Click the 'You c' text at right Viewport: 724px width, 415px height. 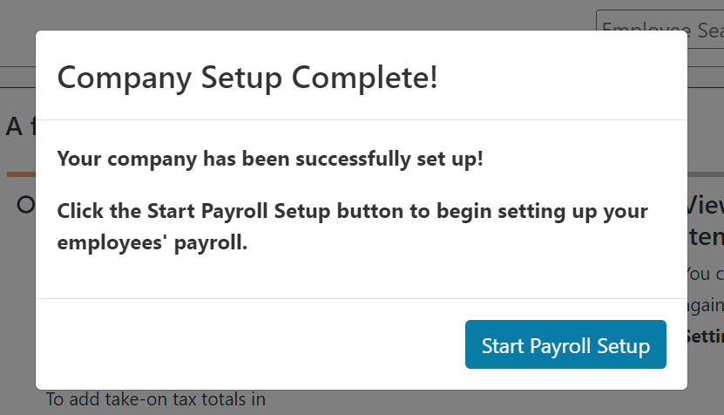705,274
